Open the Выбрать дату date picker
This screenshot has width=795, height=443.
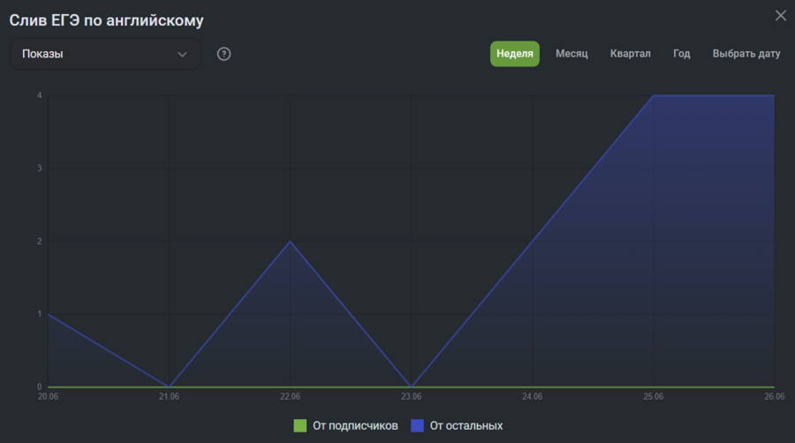click(746, 54)
